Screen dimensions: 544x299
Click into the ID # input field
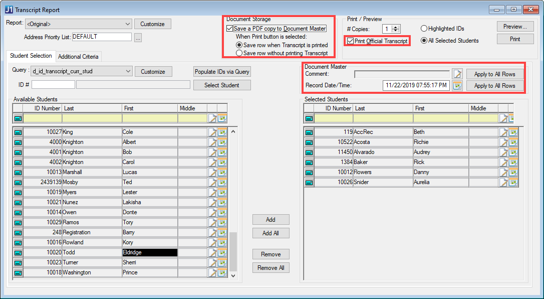click(53, 84)
